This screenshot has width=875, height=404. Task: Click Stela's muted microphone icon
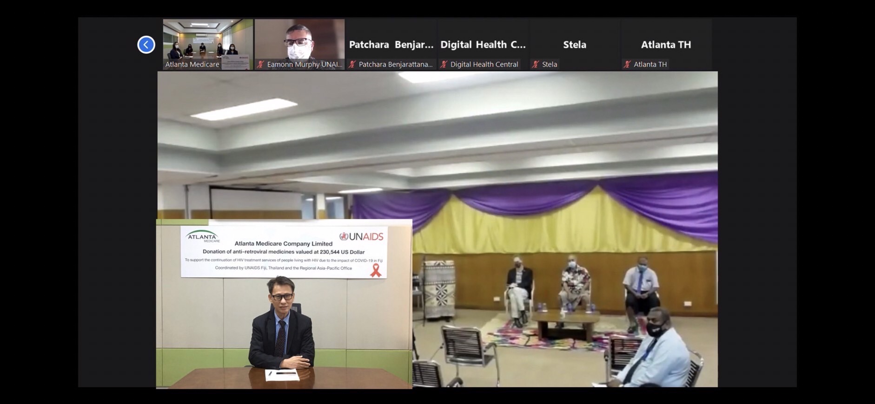(535, 65)
